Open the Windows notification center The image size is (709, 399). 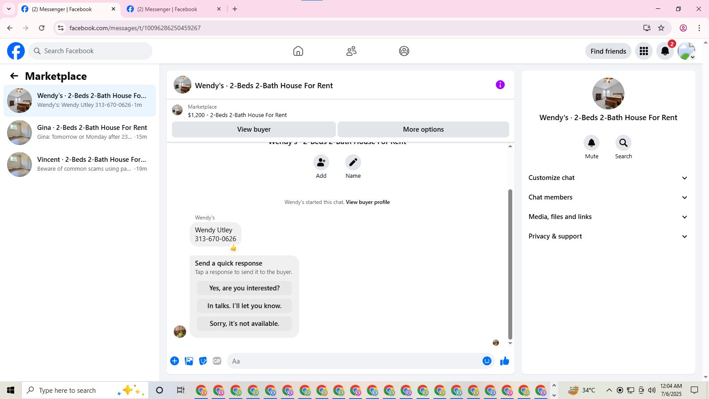pos(694,390)
